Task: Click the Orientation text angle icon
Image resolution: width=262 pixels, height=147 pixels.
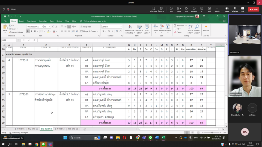Action: 73,27
